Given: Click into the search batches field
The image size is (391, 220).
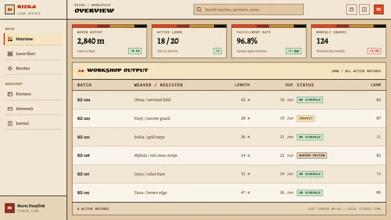Looking at the screenshot, I should (x=249, y=9).
